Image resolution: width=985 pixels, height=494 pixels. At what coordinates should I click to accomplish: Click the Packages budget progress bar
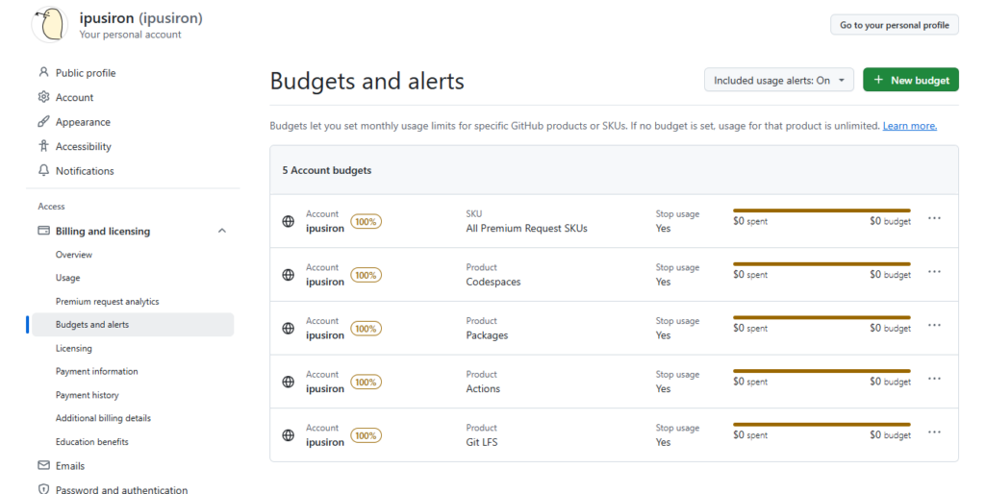pos(821,317)
